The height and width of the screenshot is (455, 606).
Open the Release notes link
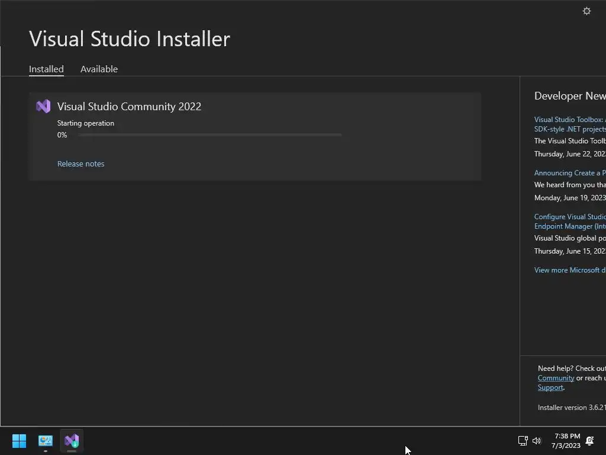pos(80,164)
